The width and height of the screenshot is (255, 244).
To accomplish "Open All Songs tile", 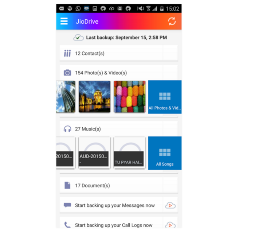I will click(x=165, y=153).
